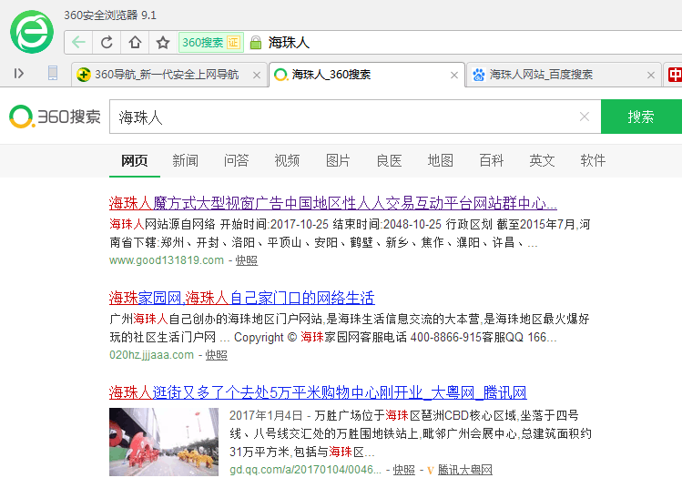Open 快照 for good131819.com result
Screen dimensions: 682x488
coord(247,260)
